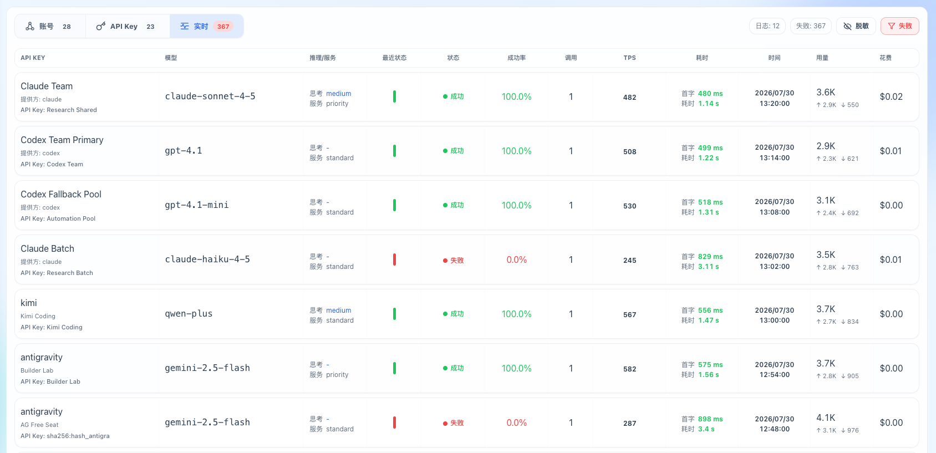Image resolution: width=936 pixels, height=453 pixels.
Task: Click the 失败: 367 counter badge
Action: click(x=811, y=26)
